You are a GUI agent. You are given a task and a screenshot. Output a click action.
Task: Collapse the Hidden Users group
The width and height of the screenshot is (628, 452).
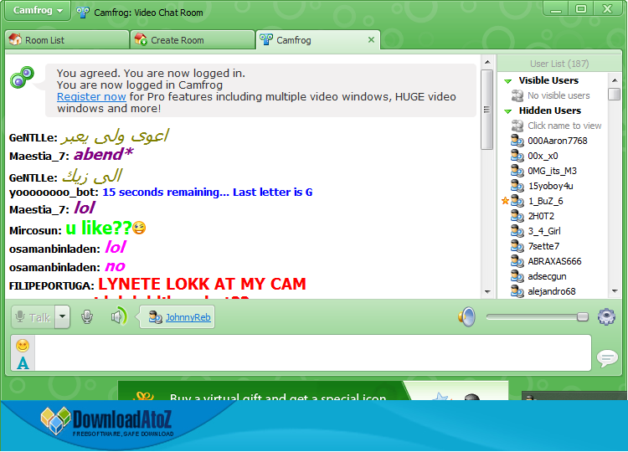coord(508,110)
